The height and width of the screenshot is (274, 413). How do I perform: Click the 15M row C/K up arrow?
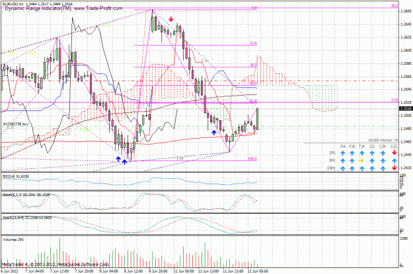[x=383, y=168]
